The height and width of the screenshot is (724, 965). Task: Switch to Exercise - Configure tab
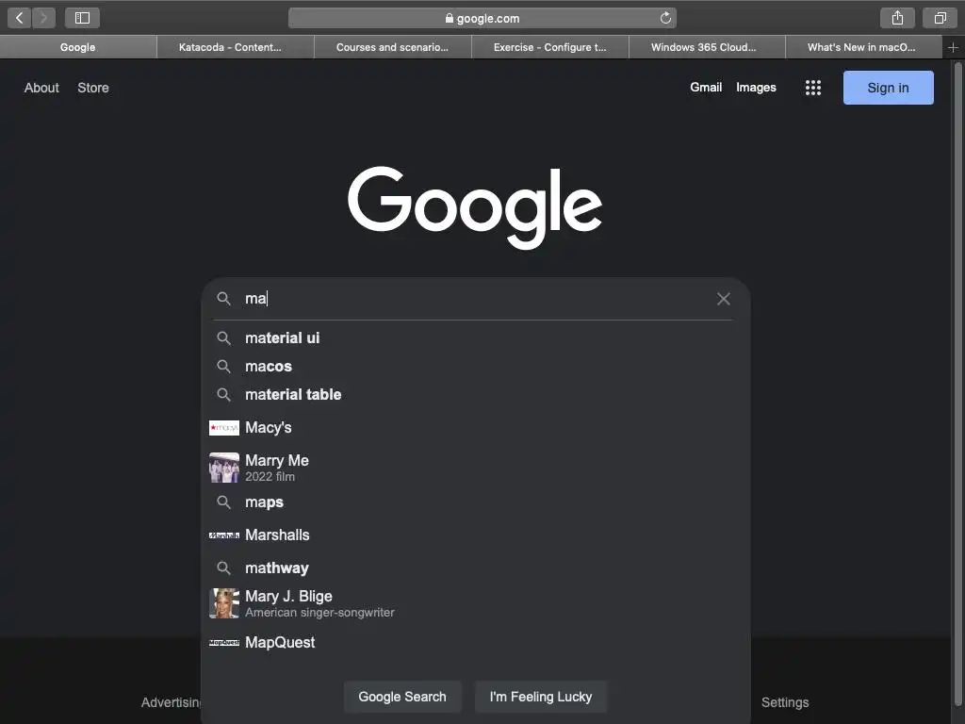tap(550, 47)
